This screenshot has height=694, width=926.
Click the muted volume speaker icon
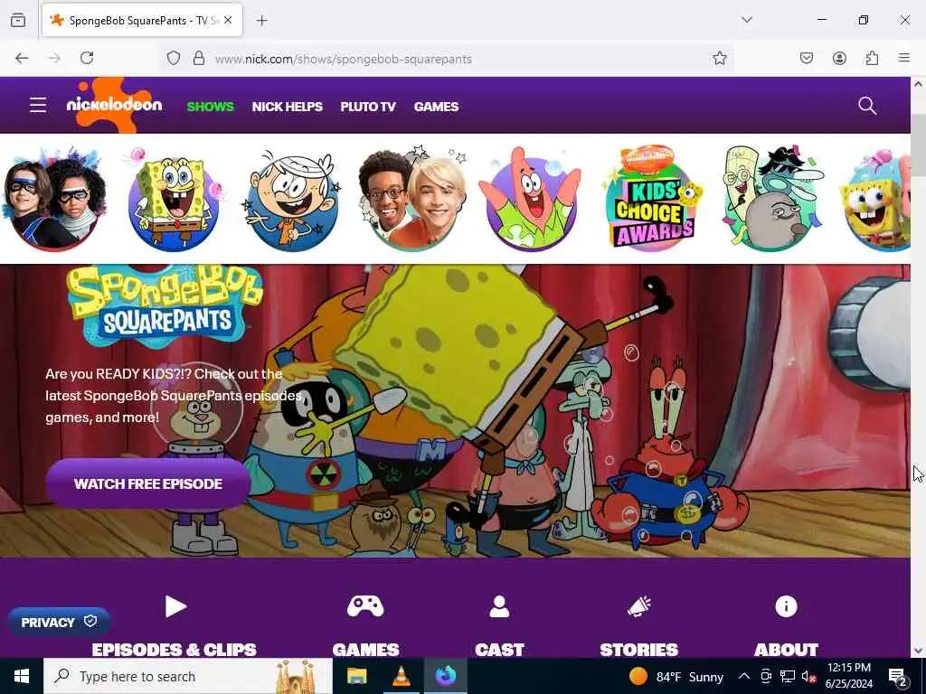coord(808,677)
